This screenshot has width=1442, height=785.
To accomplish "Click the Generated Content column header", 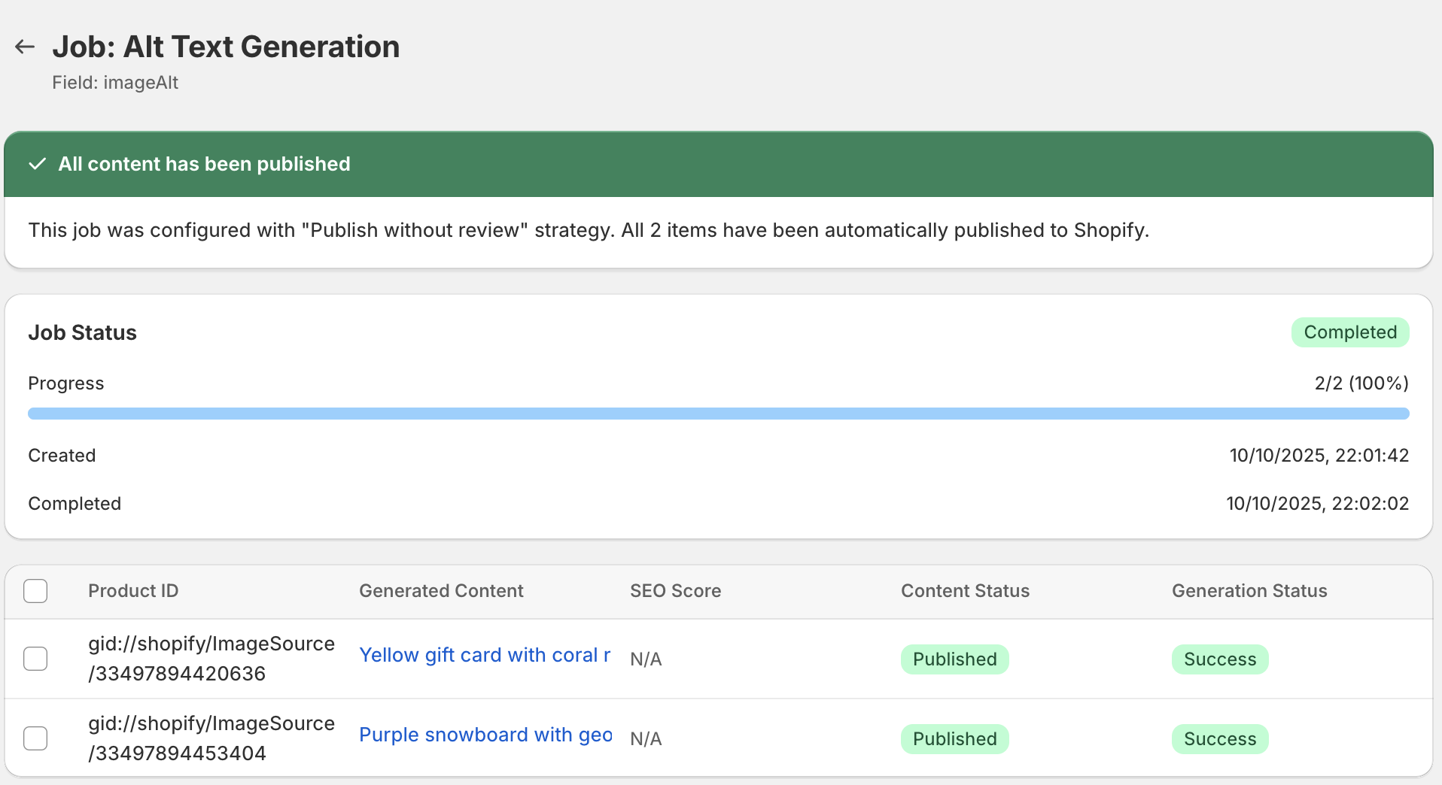I will click(441, 591).
